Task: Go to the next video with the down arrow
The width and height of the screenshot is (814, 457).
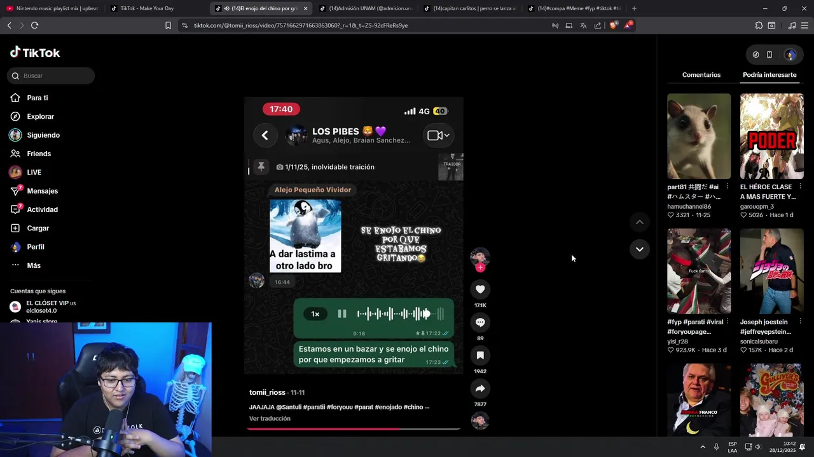Action: coord(639,249)
